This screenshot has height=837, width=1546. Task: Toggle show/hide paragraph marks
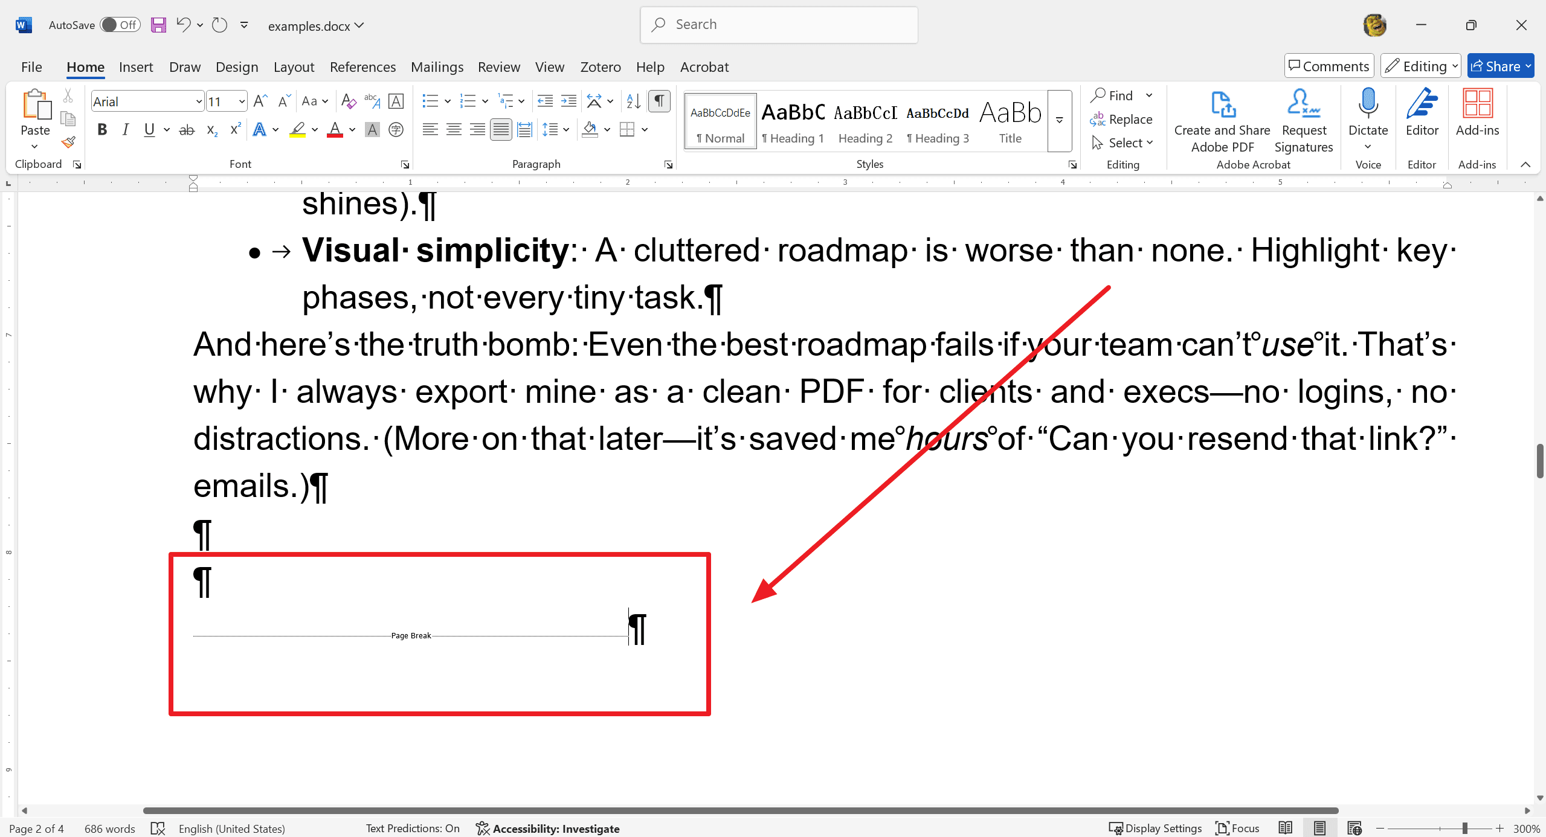coord(659,101)
